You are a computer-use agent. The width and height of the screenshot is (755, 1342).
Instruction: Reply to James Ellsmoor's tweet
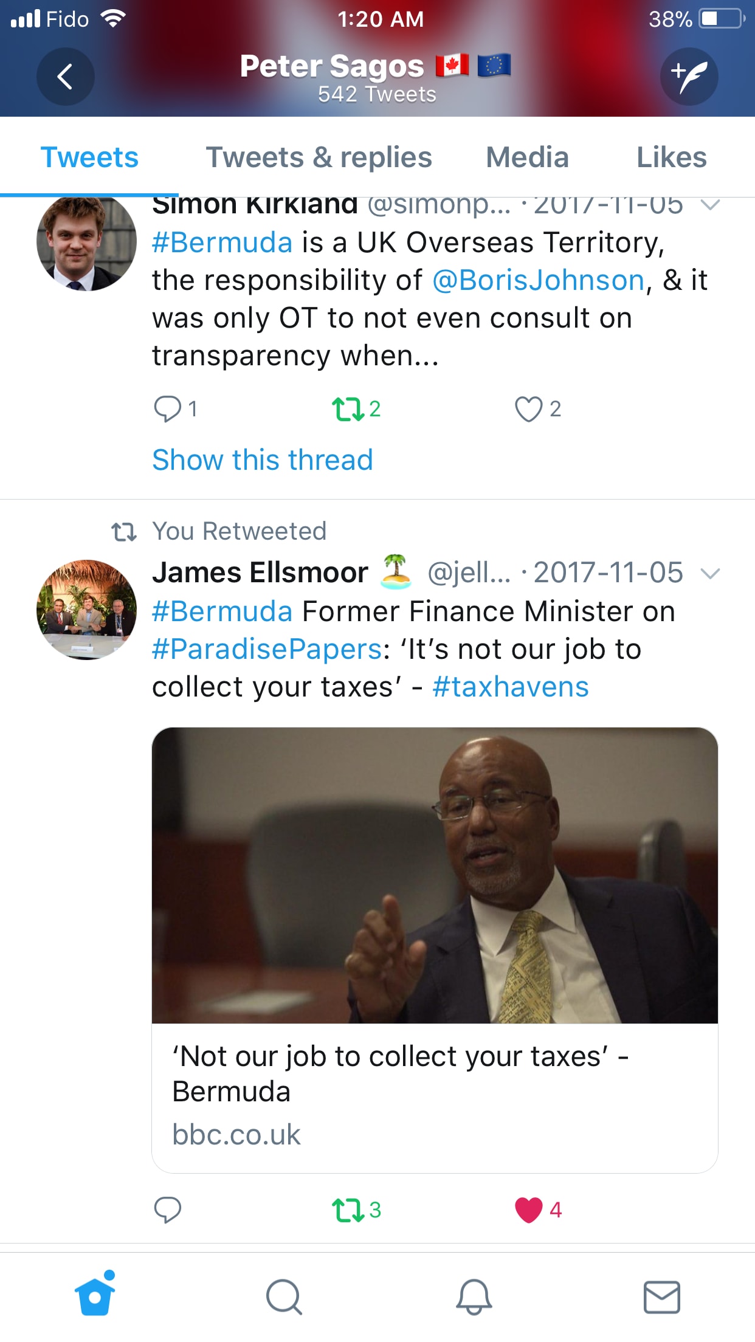pyautogui.click(x=168, y=1210)
